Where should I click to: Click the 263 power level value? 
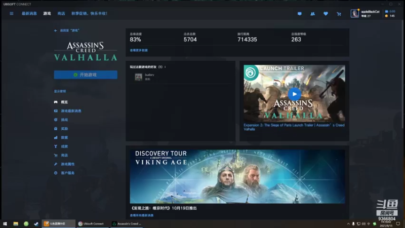pyautogui.click(x=296, y=40)
